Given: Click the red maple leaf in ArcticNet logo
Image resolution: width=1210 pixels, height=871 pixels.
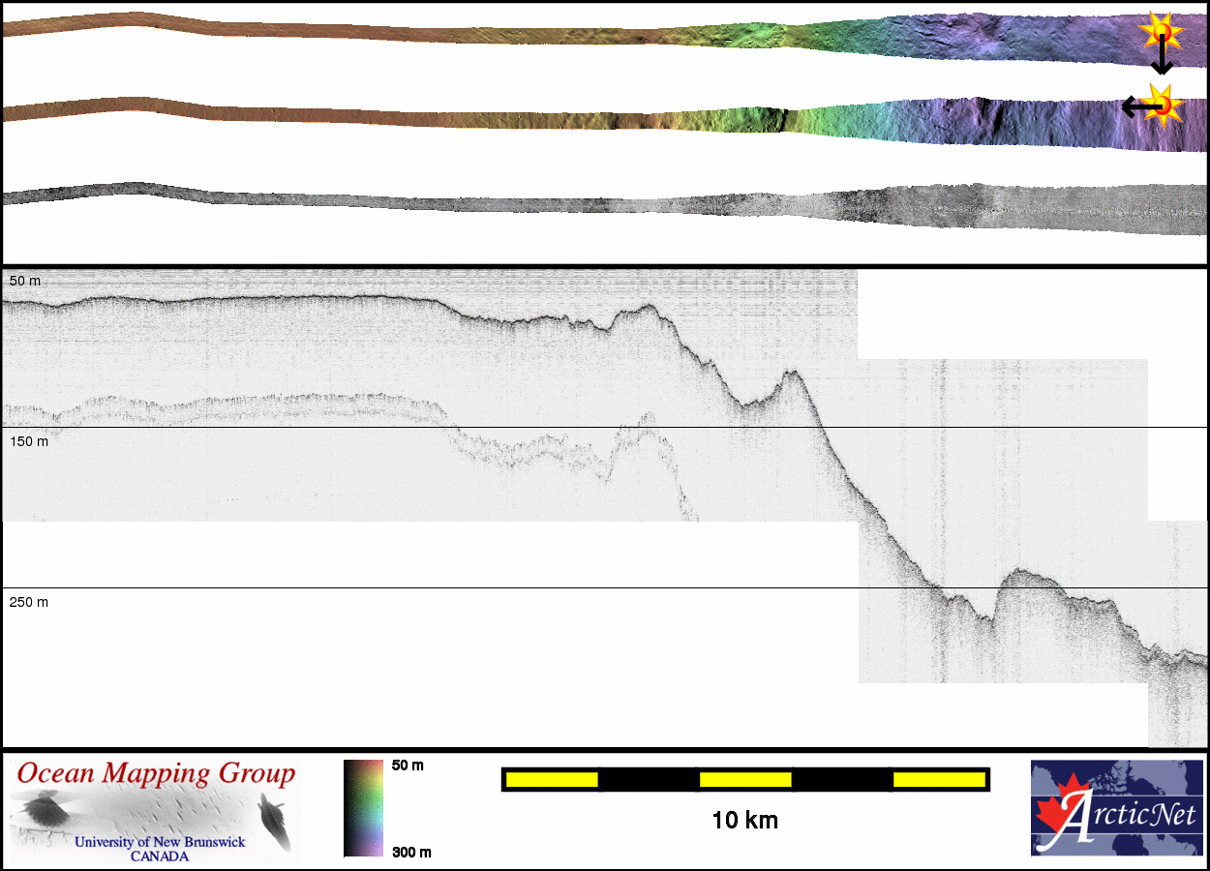Looking at the screenshot, I should coord(1056,816).
